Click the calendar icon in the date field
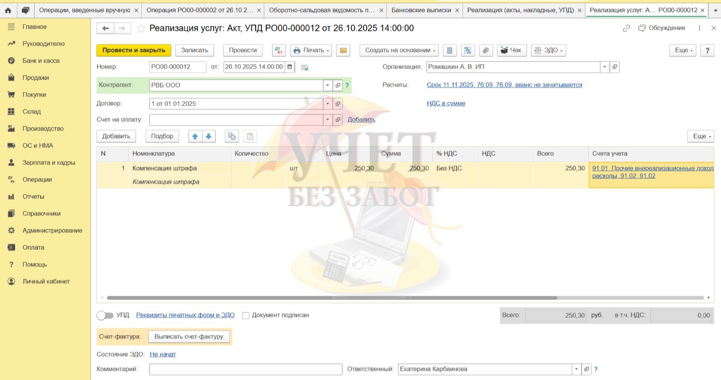 click(x=290, y=67)
